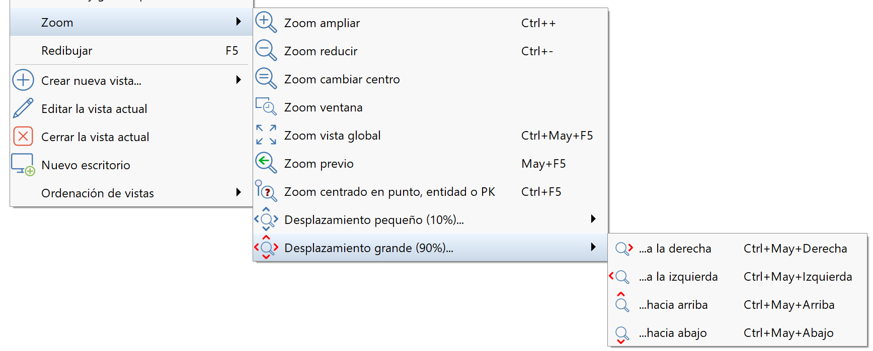Select the Zoom centrado en punto icon

pyautogui.click(x=266, y=191)
